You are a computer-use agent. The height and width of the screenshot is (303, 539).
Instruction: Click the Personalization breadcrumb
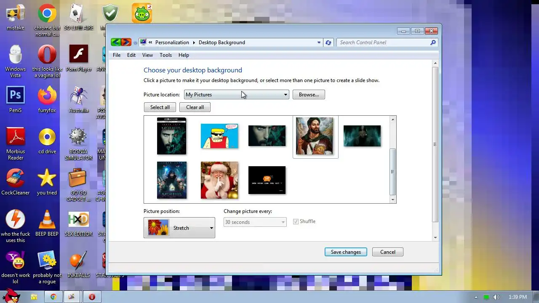(172, 43)
